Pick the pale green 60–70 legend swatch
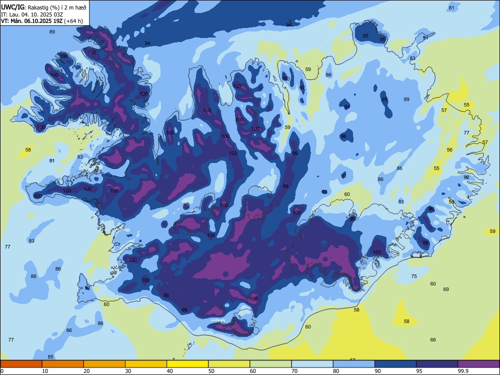 pos(270,364)
